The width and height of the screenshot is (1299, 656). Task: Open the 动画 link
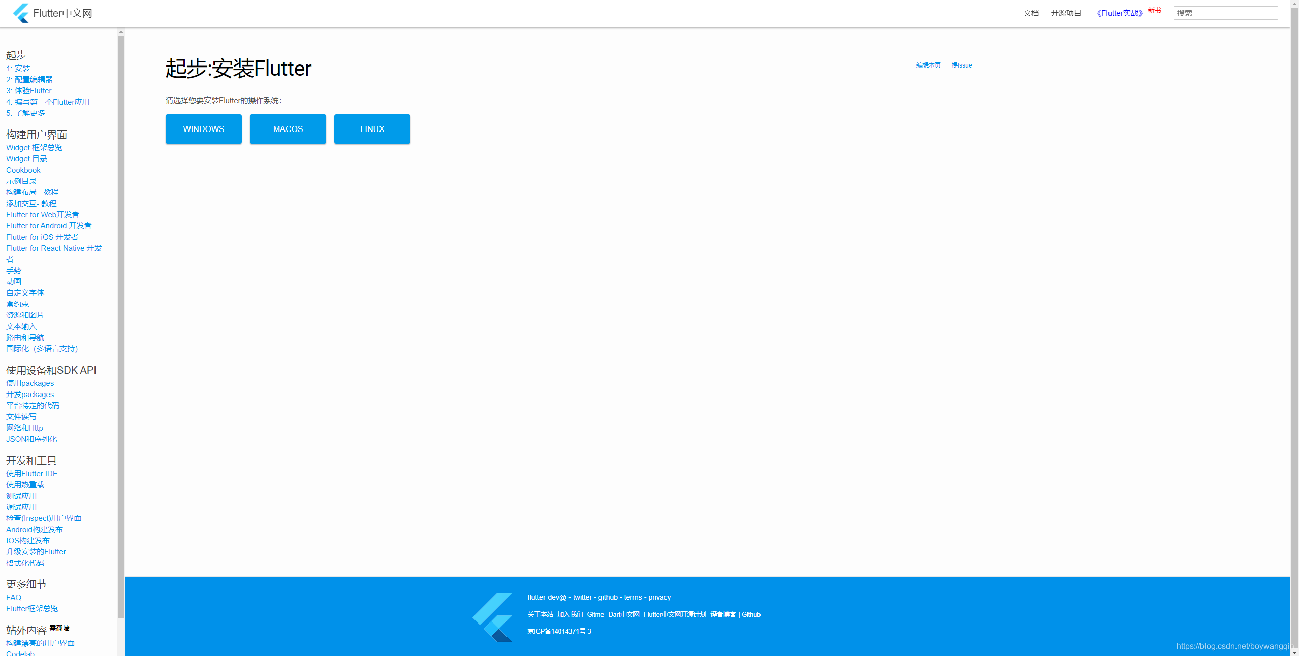(x=14, y=282)
